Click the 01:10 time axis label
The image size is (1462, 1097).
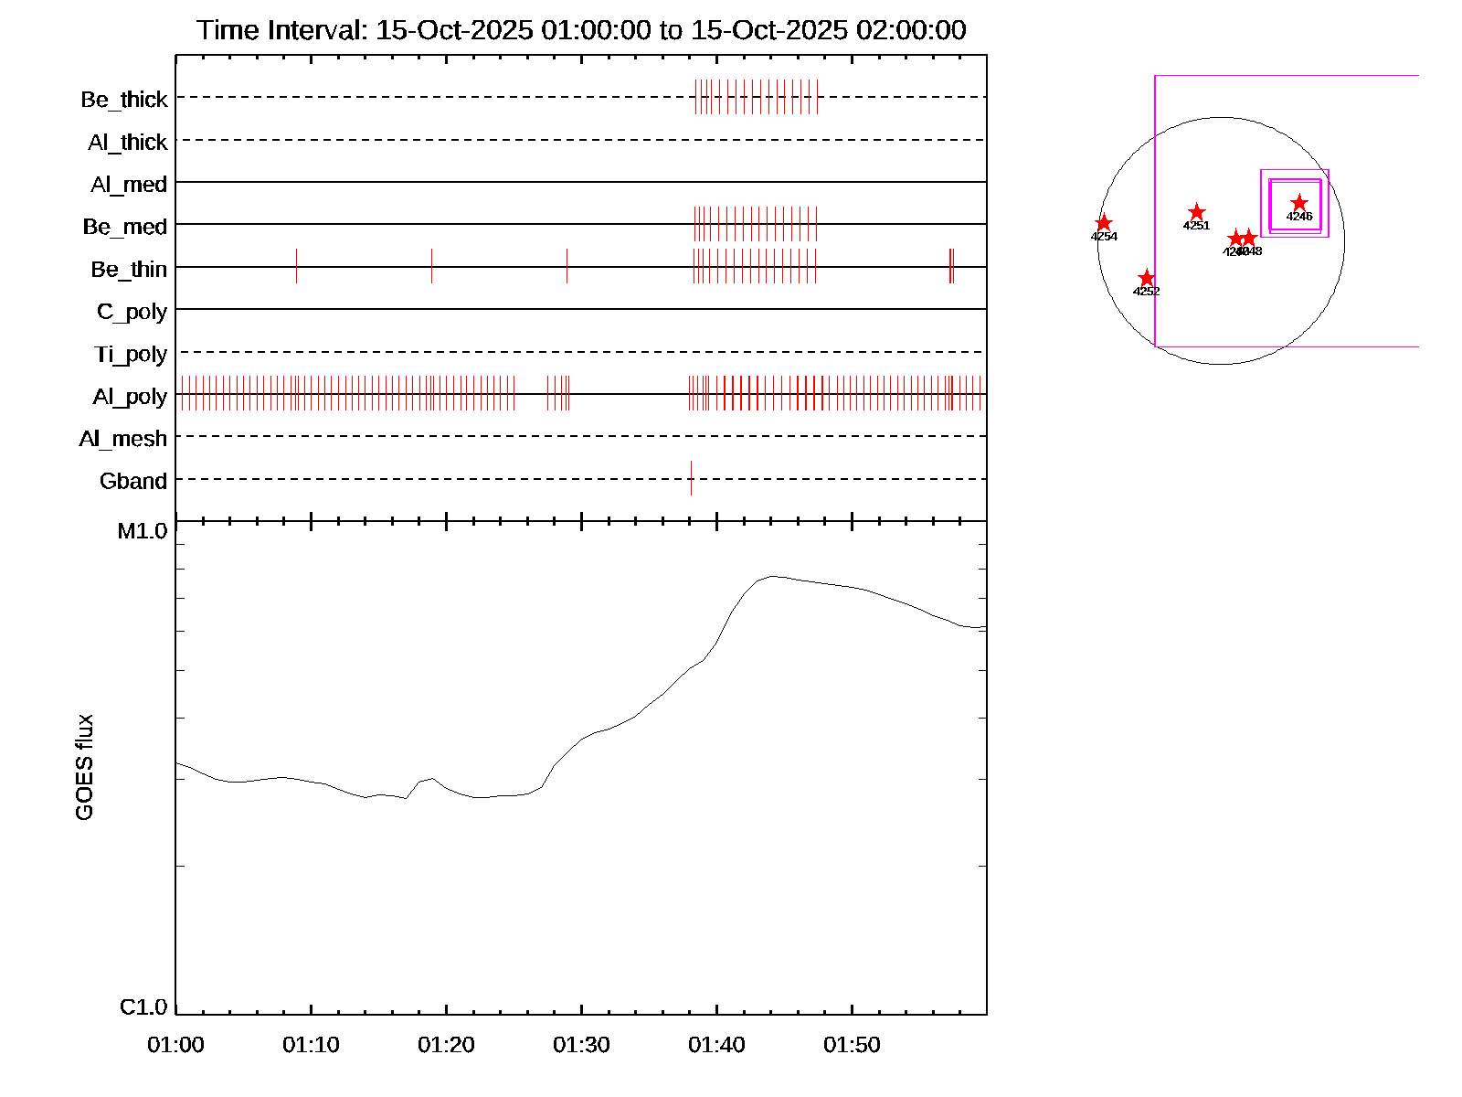(311, 1045)
